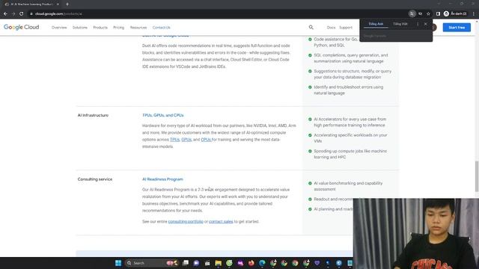Open the purple chat app in taskbar
This screenshot has width=479, height=269.
click(x=196, y=263)
